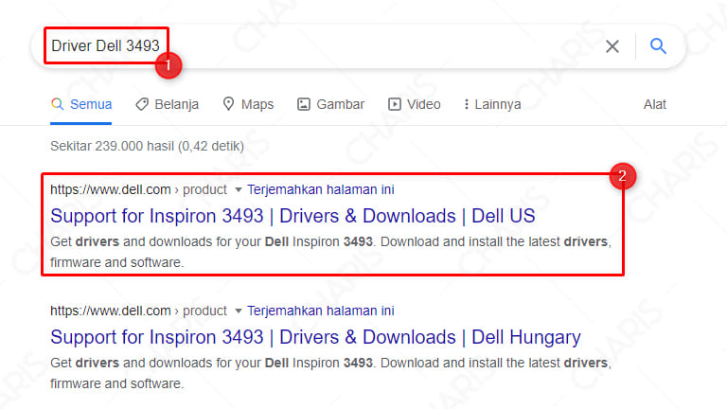Click the dell.com URL above Dell Hungary result
This screenshot has width=727, height=409.
[x=138, y=311]
